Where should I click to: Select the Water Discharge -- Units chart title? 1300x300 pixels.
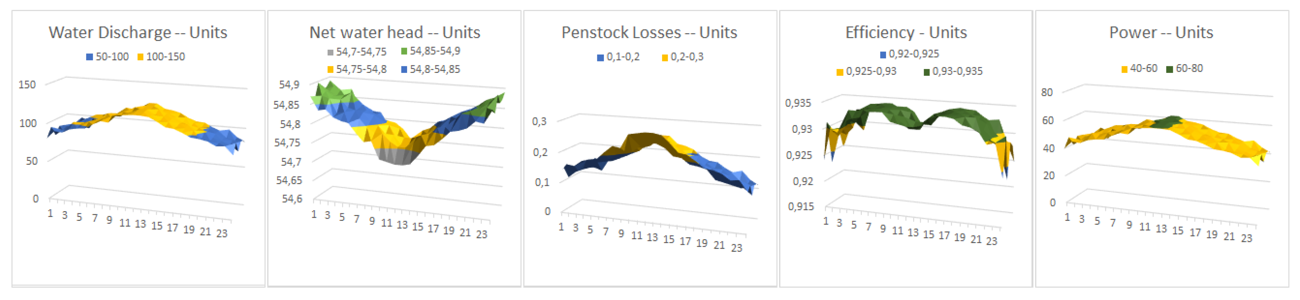click(138, 33)
